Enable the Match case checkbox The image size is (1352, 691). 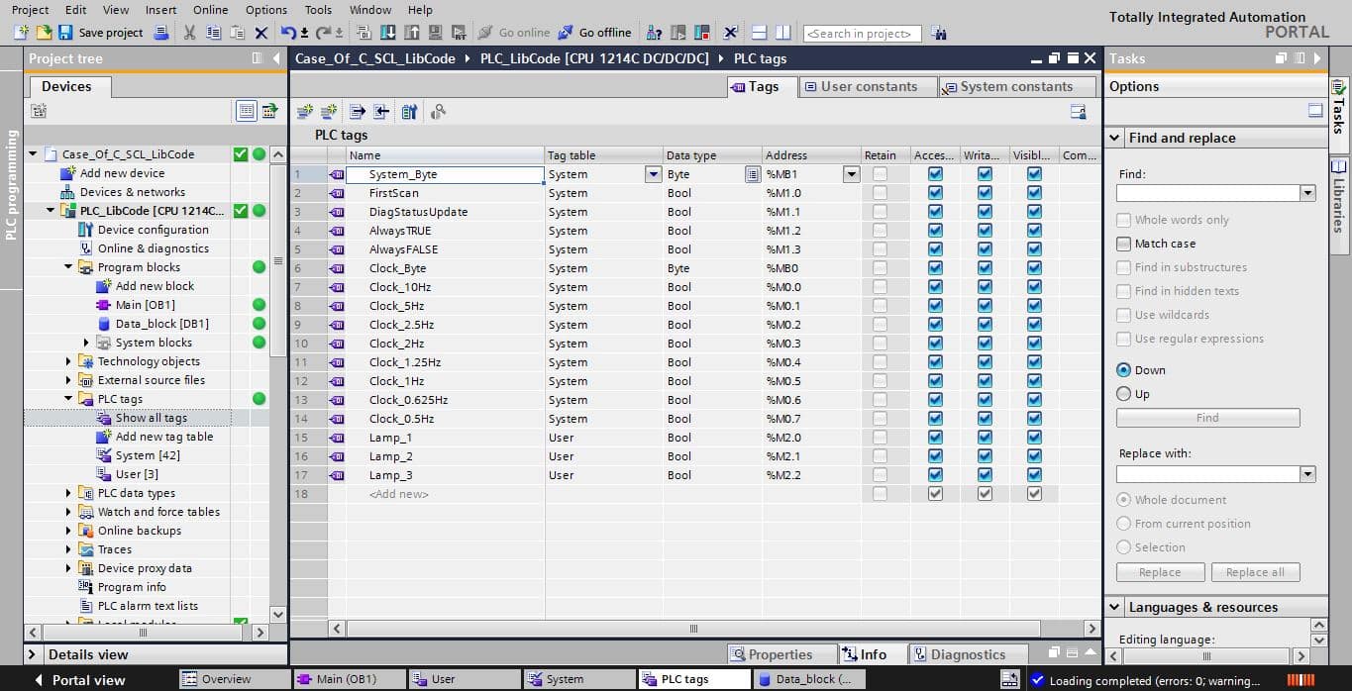tap(1123, 244)
